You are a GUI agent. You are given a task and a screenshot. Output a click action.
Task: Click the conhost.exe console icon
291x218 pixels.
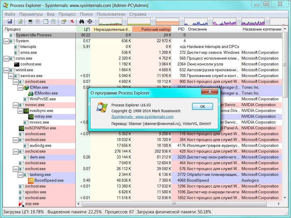17,64
